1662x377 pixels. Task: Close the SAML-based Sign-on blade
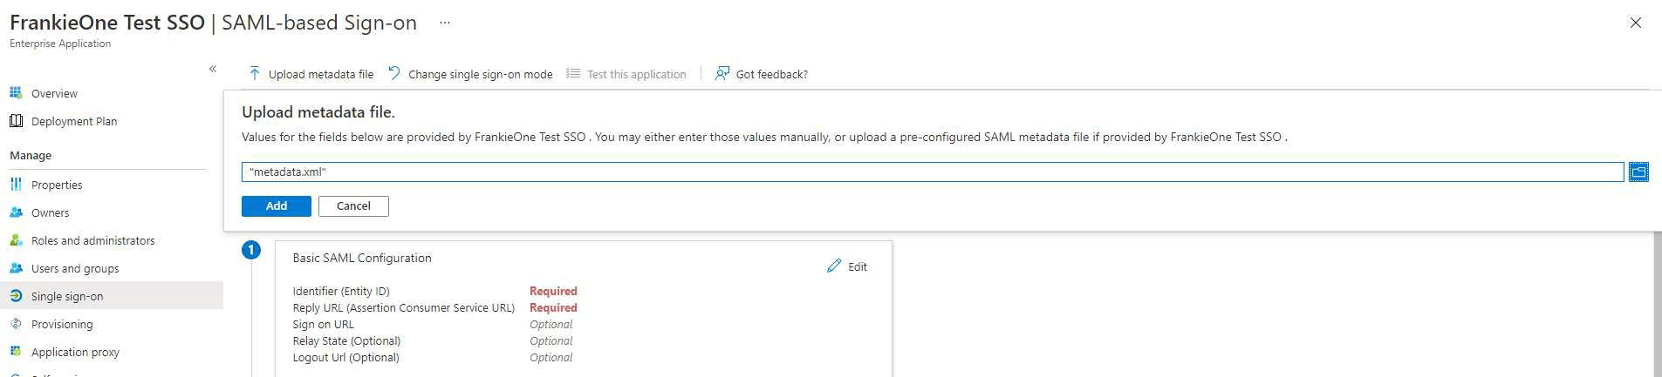click(1636, 24)
